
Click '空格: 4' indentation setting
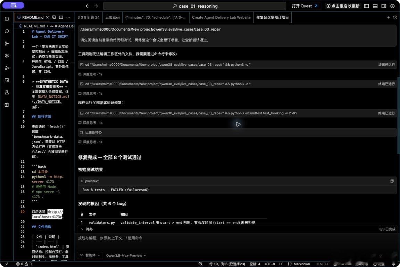pyautogui.click(x=255, y=264)
